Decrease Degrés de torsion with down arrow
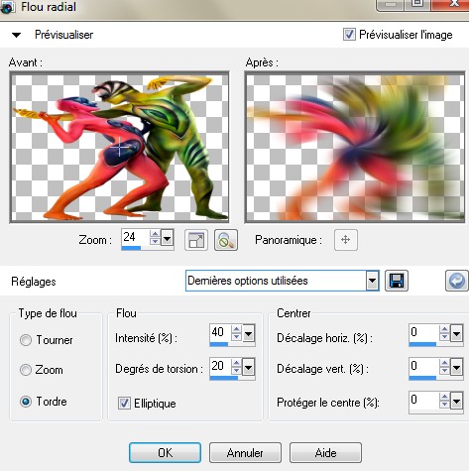This screenshot has height=471, width=469. click(236, 371)
